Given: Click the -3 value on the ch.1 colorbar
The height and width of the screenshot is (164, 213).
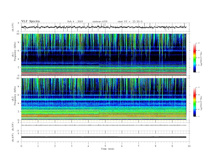Looking at the screenshot, I should pyautogui.click(x=198, y=43).
